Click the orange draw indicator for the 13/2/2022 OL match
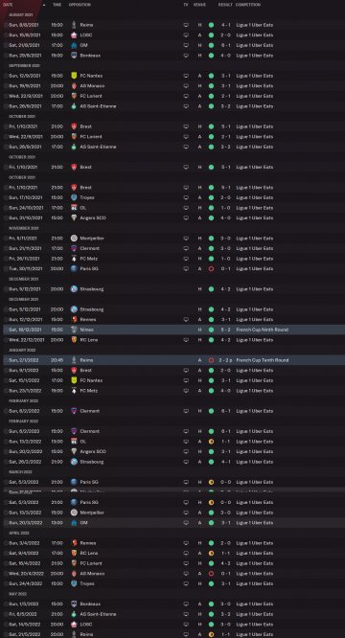The image size is (345, 638). click(211, 442)
